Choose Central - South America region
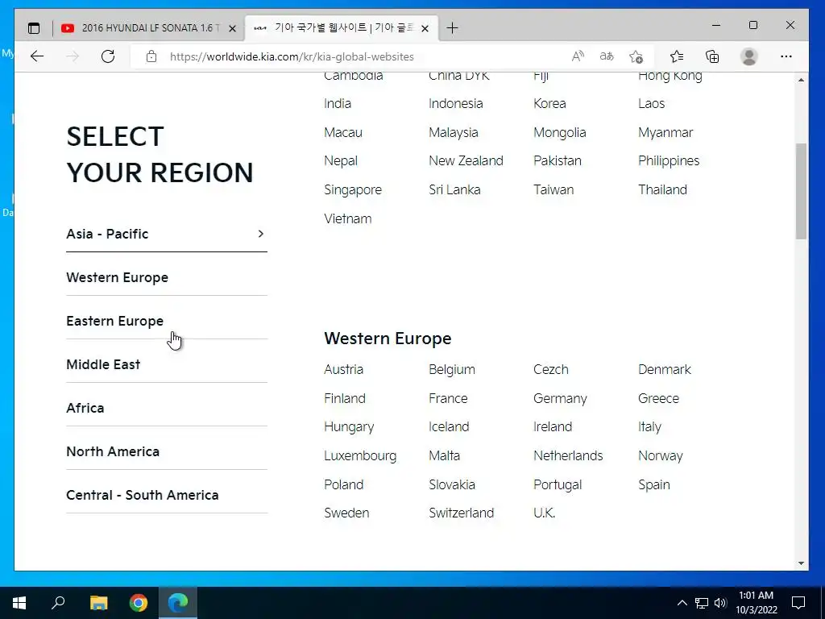This screenshot has height=619, width=825. [166, 496]
